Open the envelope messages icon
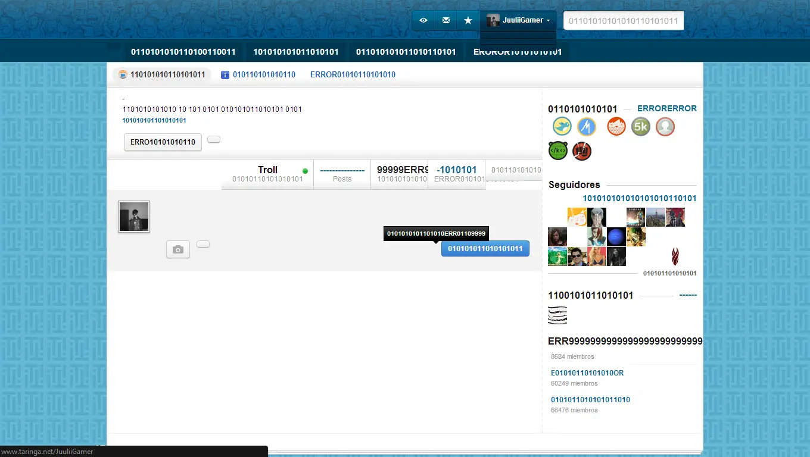Viewport: 810px width, 457px height. 446,20
